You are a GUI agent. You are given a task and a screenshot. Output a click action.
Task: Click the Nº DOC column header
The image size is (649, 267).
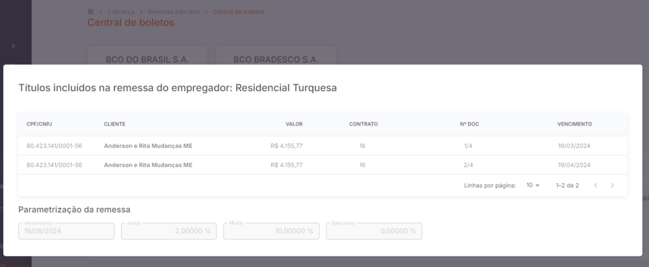(x=470, y=124)
